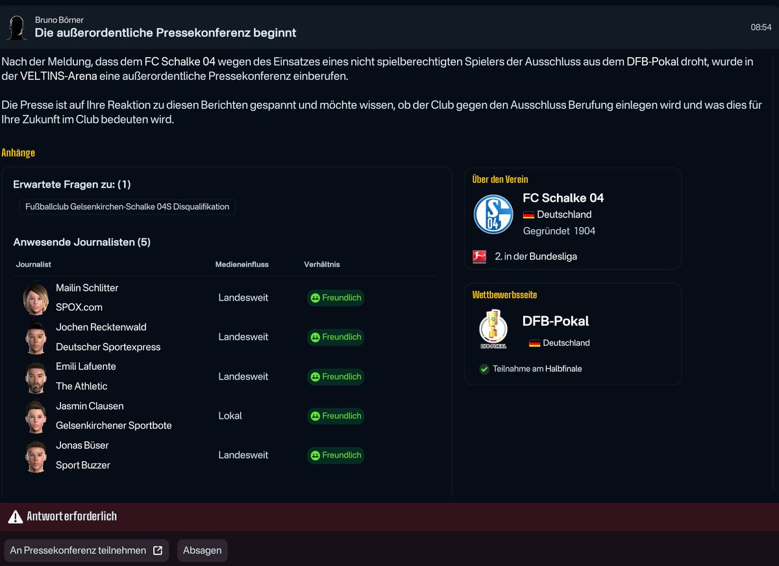Click Lokal influence for Jasmin Clausen
Screen dimensions: 779x566
coord(230,416)
